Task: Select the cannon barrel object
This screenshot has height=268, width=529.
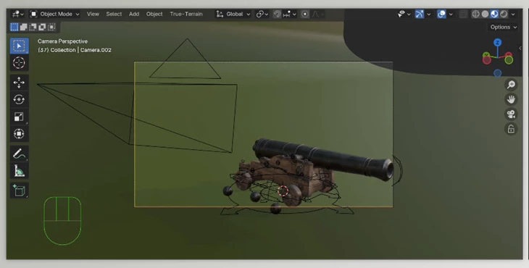Action: [324, 159]
